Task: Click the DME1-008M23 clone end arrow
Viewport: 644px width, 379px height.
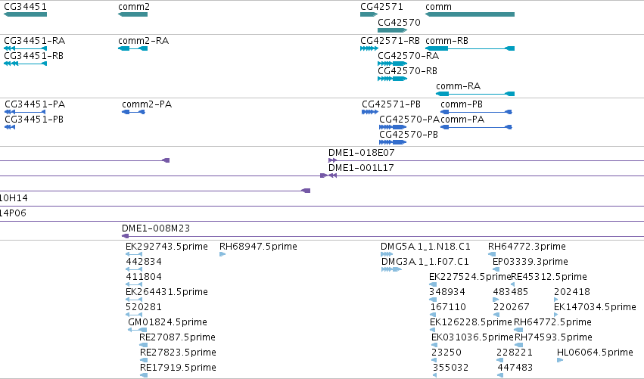Action: pos(126,236)
